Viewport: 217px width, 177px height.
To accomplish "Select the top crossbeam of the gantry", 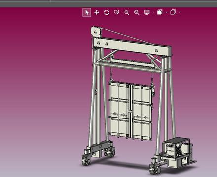I will 132,46.
